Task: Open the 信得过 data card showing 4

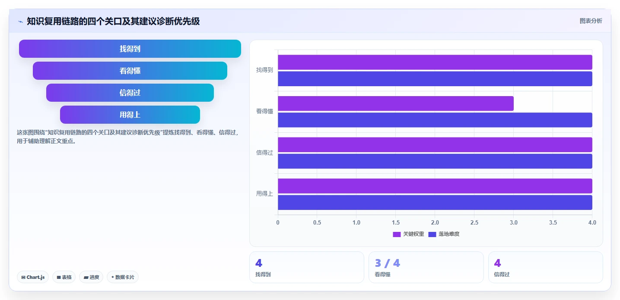Action: (545, 267)
